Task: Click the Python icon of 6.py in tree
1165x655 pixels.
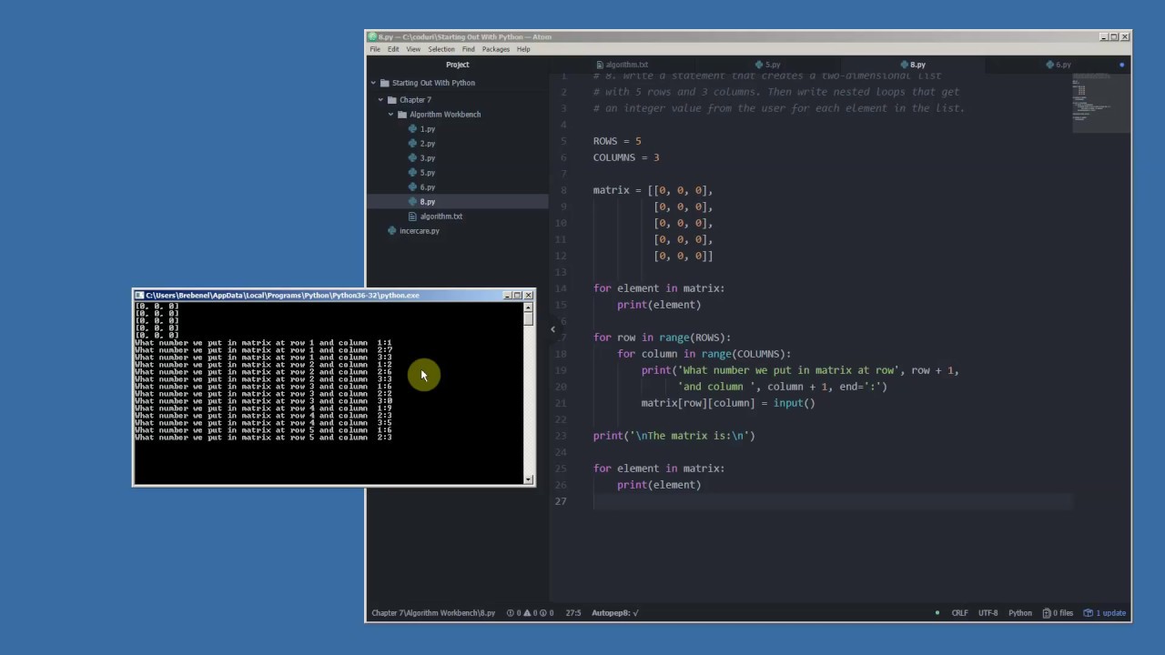Action: click(x=413, y=187)
